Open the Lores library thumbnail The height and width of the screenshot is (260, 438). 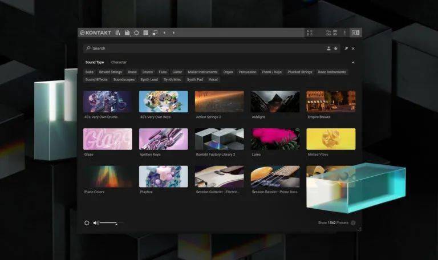pos(275,139)
